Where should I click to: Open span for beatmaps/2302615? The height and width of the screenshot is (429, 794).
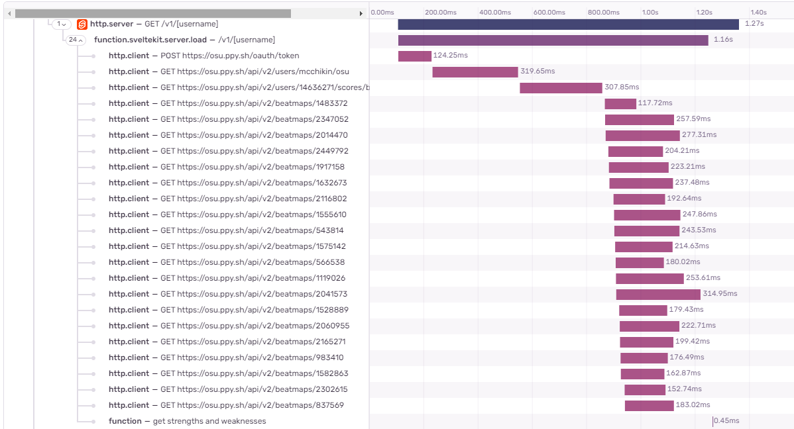228,389
